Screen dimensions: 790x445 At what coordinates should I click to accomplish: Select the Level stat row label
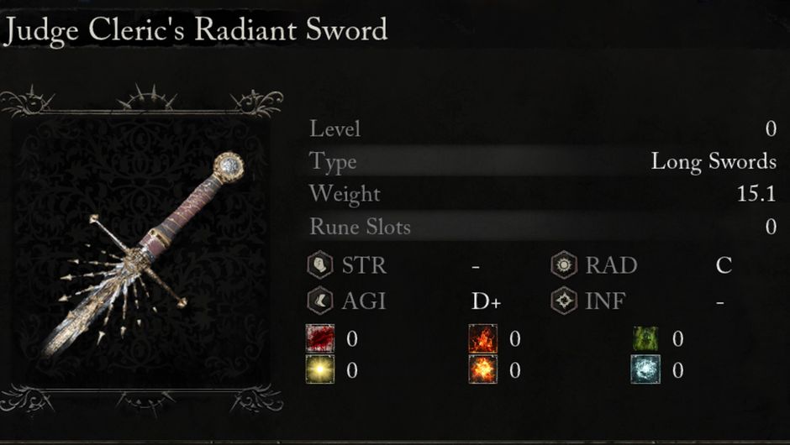coord(334,129)
